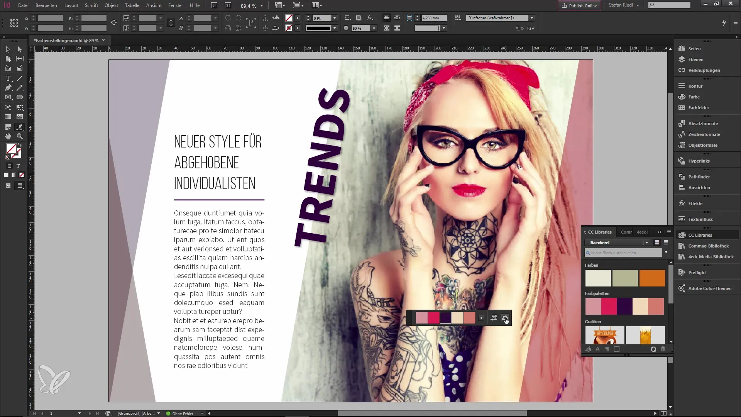Add color theme to swatches
This screenshot has width=741, height=417.
[494, 318]
